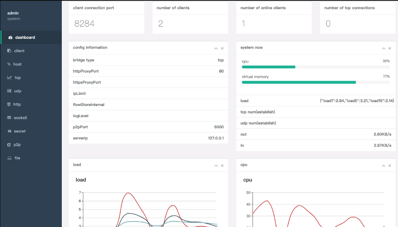
Task: Close the system now panel
Action: click(390, 48)
